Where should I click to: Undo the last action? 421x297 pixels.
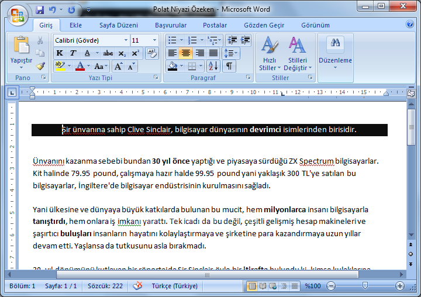53,10
